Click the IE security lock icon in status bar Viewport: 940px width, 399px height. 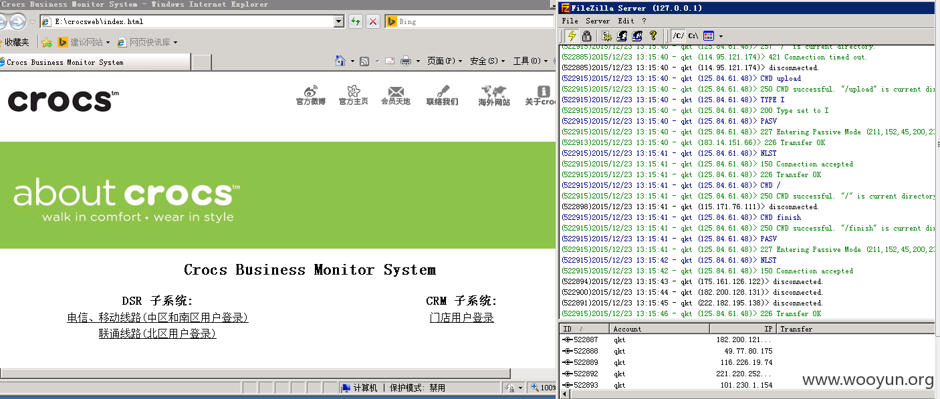click(x=510, y=388)
